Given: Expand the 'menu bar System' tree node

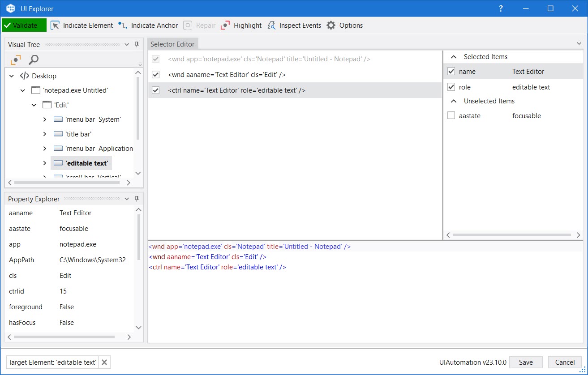Looking at the screenshot, I should point(44,119).
